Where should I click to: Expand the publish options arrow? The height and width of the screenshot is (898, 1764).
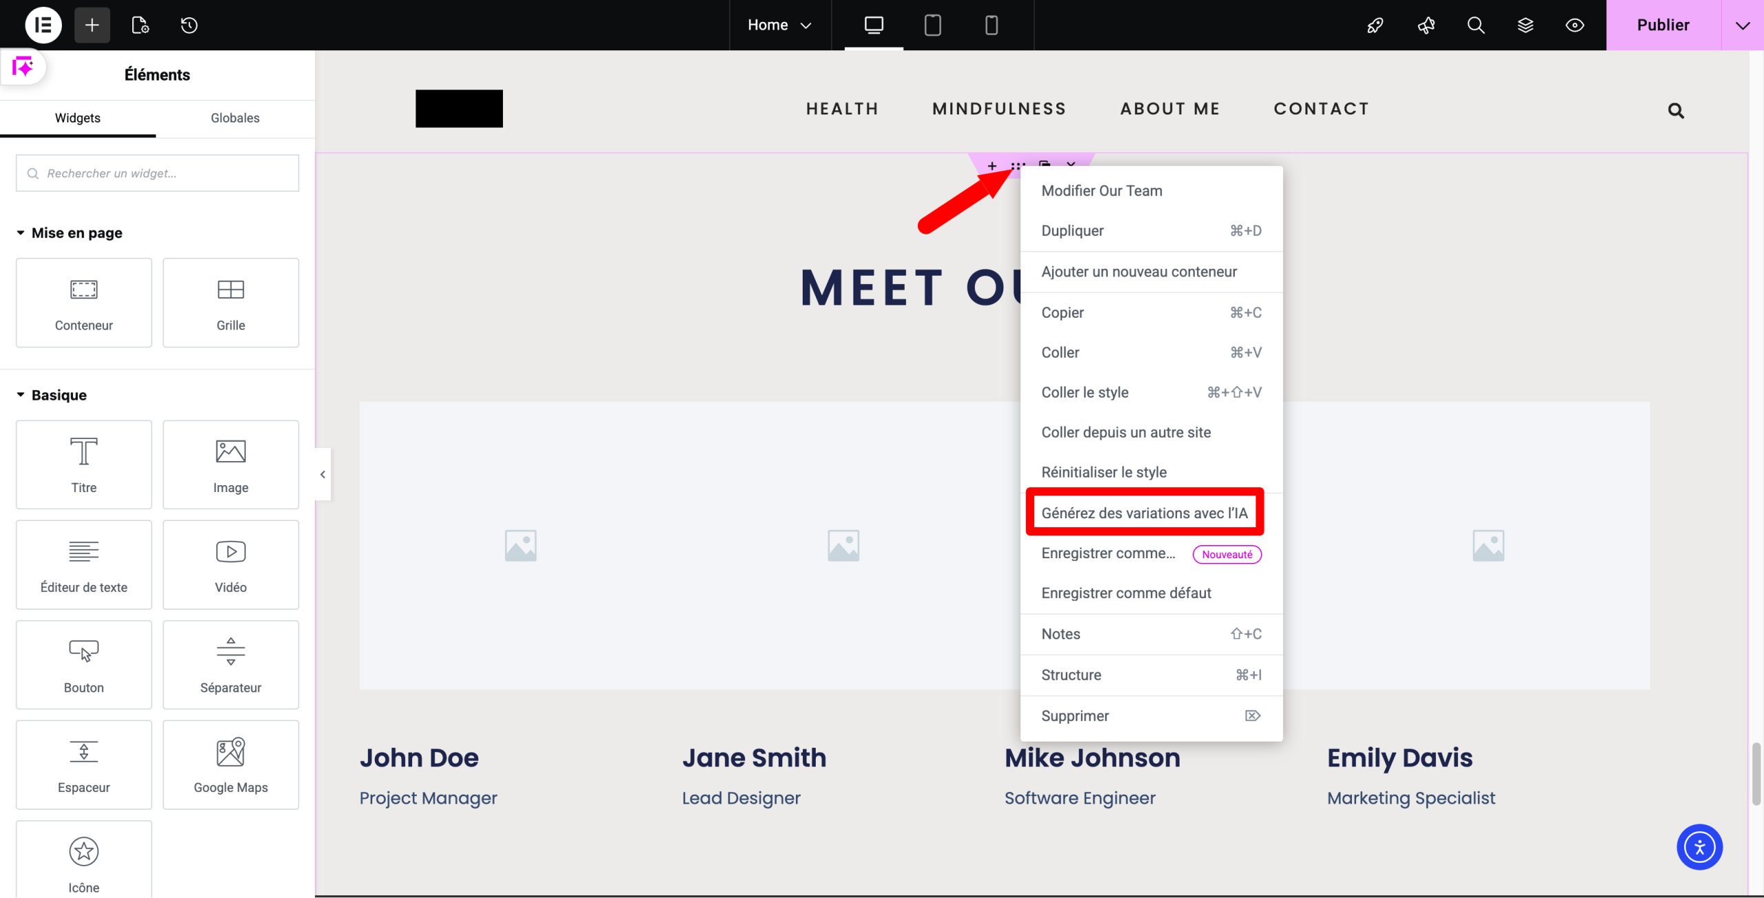(1743, 25)
